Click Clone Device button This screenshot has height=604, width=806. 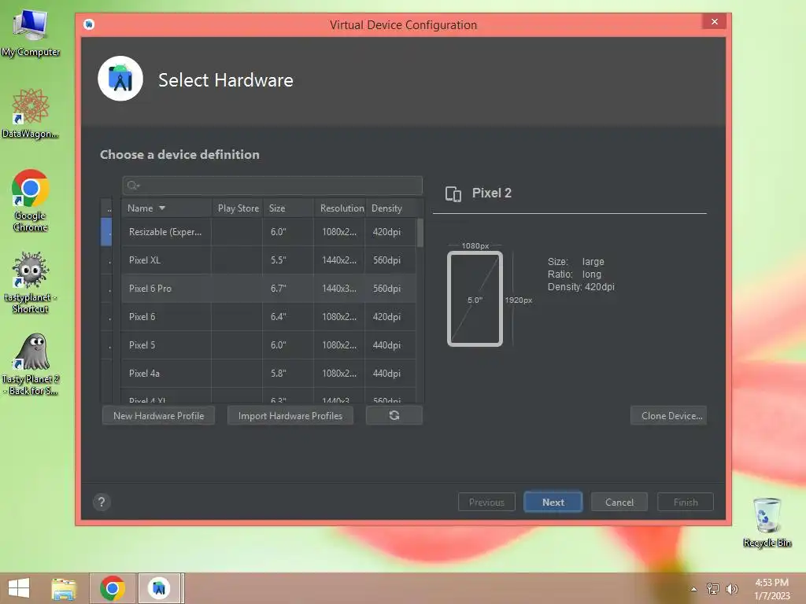click(x=668, y=415)
